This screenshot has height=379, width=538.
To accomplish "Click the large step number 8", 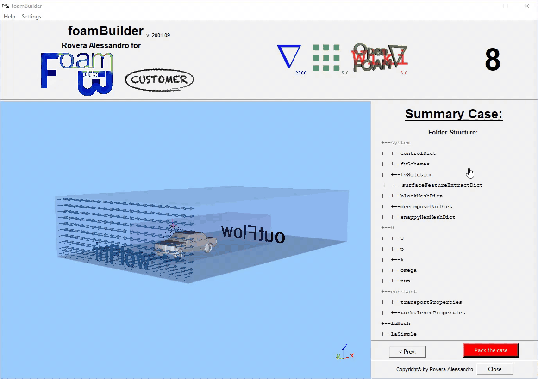I will tap(493, 60).
